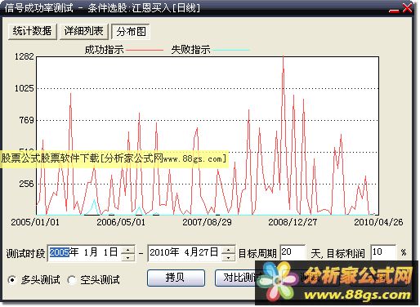Focus the 目标利润 percent input field
This screenshot has width=420, height=307.
tap(383, 252)
